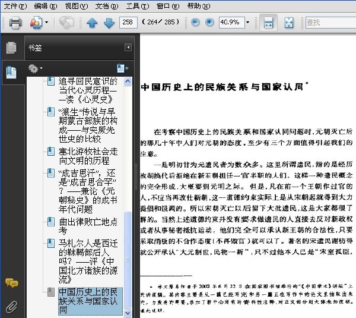
Task: Click bookmark icon beside 塞北游牧社会
Action: point(51,151)
